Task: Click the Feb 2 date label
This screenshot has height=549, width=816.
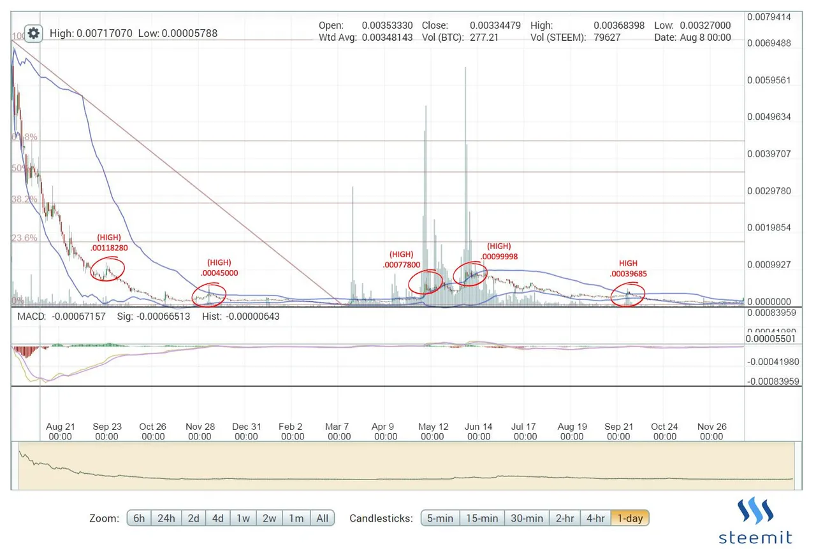Action: point(293,431)
